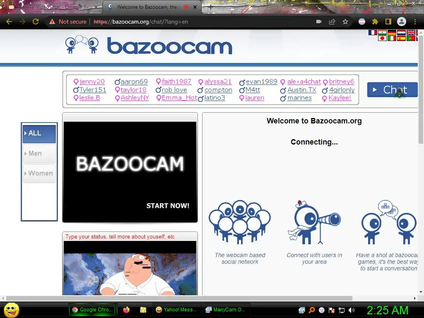Open marines' profile link
This screenshot has height=318, width=424.
click(299, 98)
